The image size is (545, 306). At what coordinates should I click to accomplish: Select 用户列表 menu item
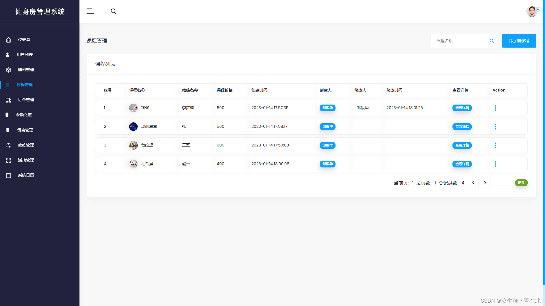point(24,55)
